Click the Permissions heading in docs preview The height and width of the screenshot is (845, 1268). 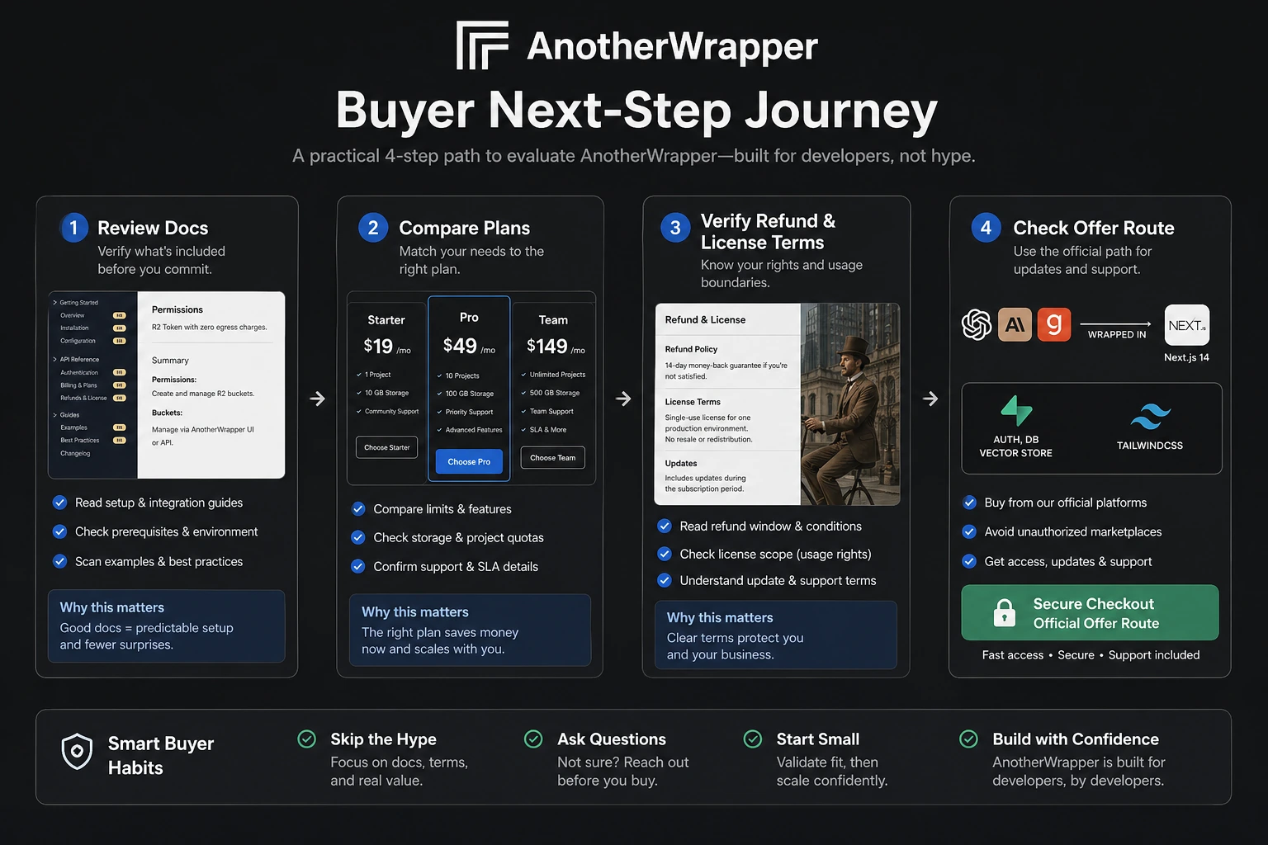(x=177, y=309)
